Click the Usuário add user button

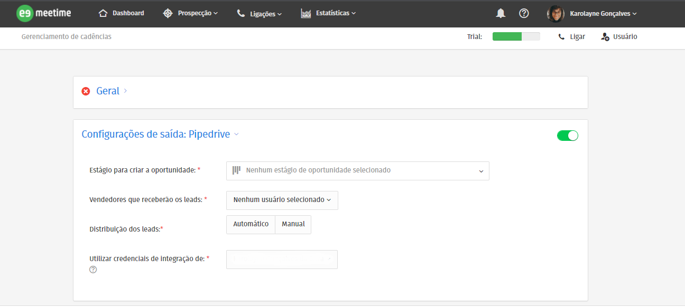point(619,37)
